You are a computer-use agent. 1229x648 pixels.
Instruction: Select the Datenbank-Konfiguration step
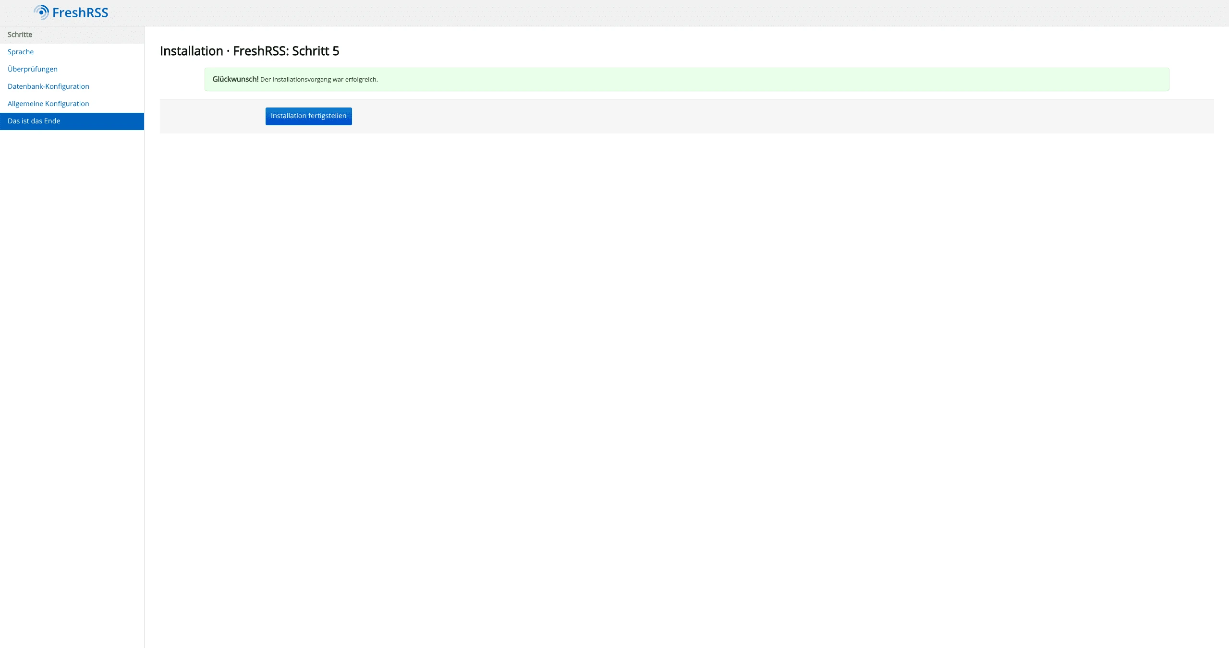coord(72,86)
